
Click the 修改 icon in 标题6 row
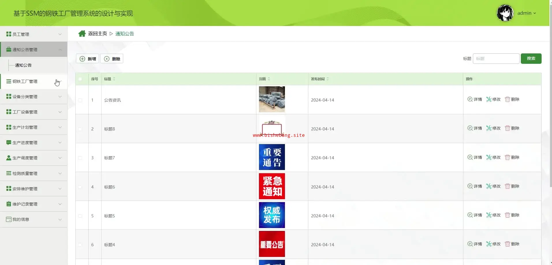489,186
